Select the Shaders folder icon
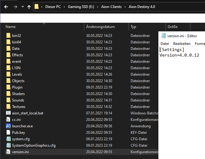 tap(8, 93)
